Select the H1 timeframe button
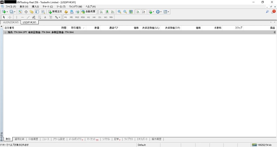 [88, 17]
